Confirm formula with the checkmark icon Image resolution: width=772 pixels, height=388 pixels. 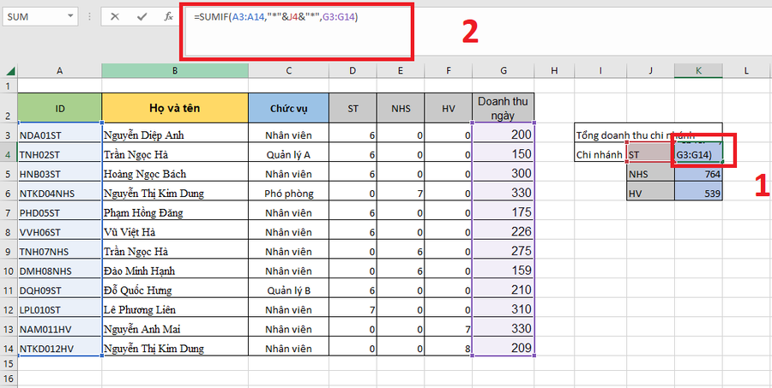click(x=142, y=17)
